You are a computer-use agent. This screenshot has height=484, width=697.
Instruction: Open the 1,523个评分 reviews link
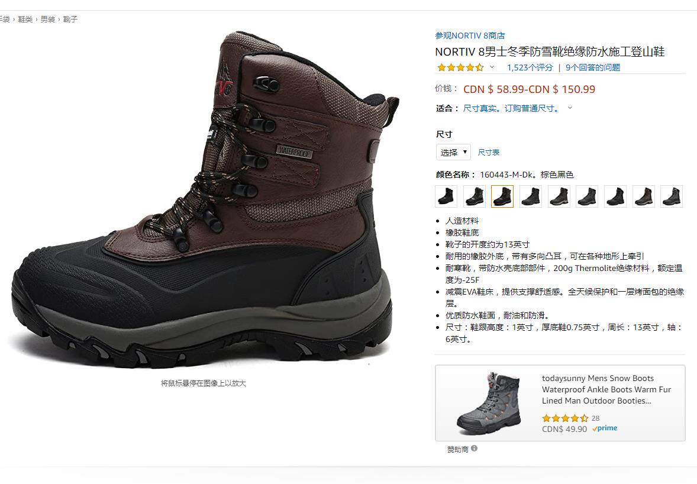click(530, 67)
